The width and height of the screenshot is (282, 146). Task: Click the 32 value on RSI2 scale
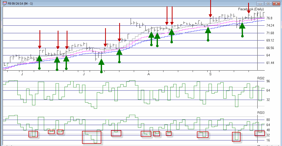tap(268, 100)
